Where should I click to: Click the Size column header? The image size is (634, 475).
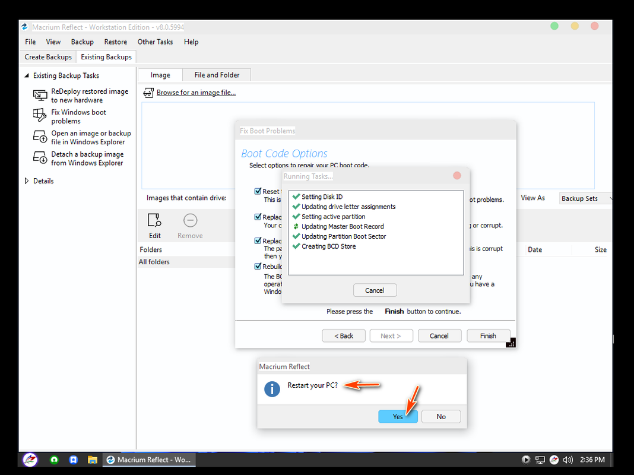click(x=600, y=249)
